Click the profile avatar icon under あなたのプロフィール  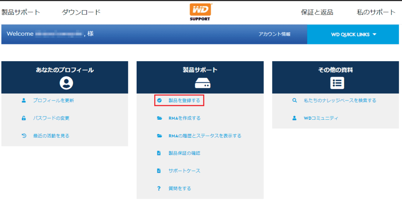coord(66,83)
